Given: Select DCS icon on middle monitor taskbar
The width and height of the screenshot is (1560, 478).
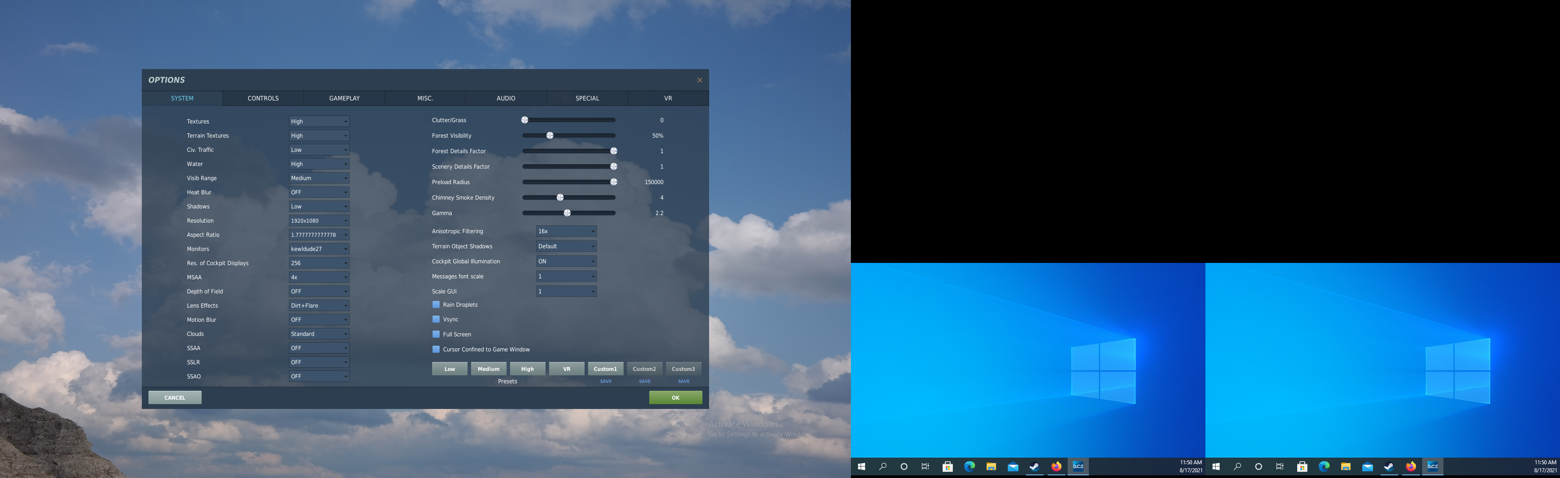Looking at the screenshot, I should (1079, 466).
